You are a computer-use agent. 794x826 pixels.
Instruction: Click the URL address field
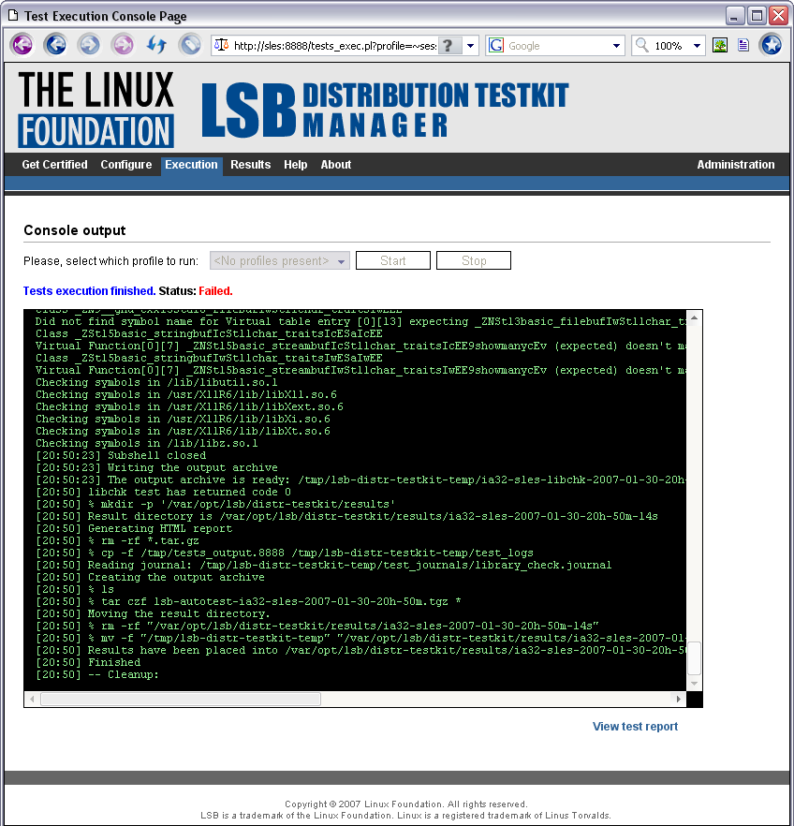pyautogui.click(x=334, y=46)
